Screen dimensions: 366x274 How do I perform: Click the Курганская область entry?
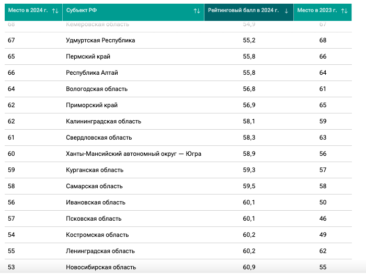[x=95, y=170]
